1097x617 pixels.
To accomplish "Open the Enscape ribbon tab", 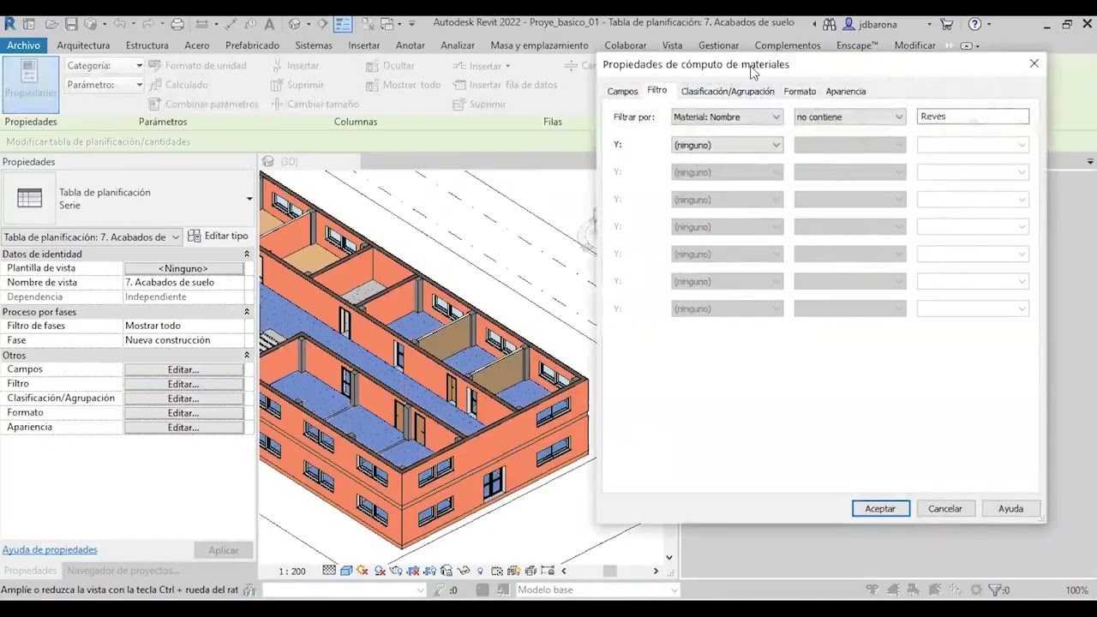I will tap(857, 45).
